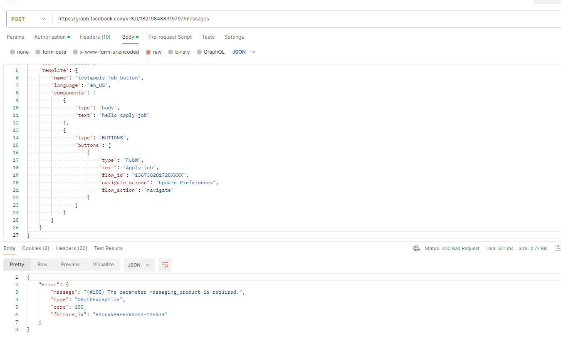Click the error message text in response
The height and width of the screenshot is (349, 561).
(163, 292)
